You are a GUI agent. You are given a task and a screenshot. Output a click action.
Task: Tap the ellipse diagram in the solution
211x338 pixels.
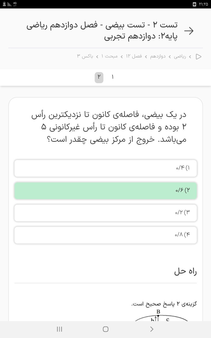[x=161, y=317]
